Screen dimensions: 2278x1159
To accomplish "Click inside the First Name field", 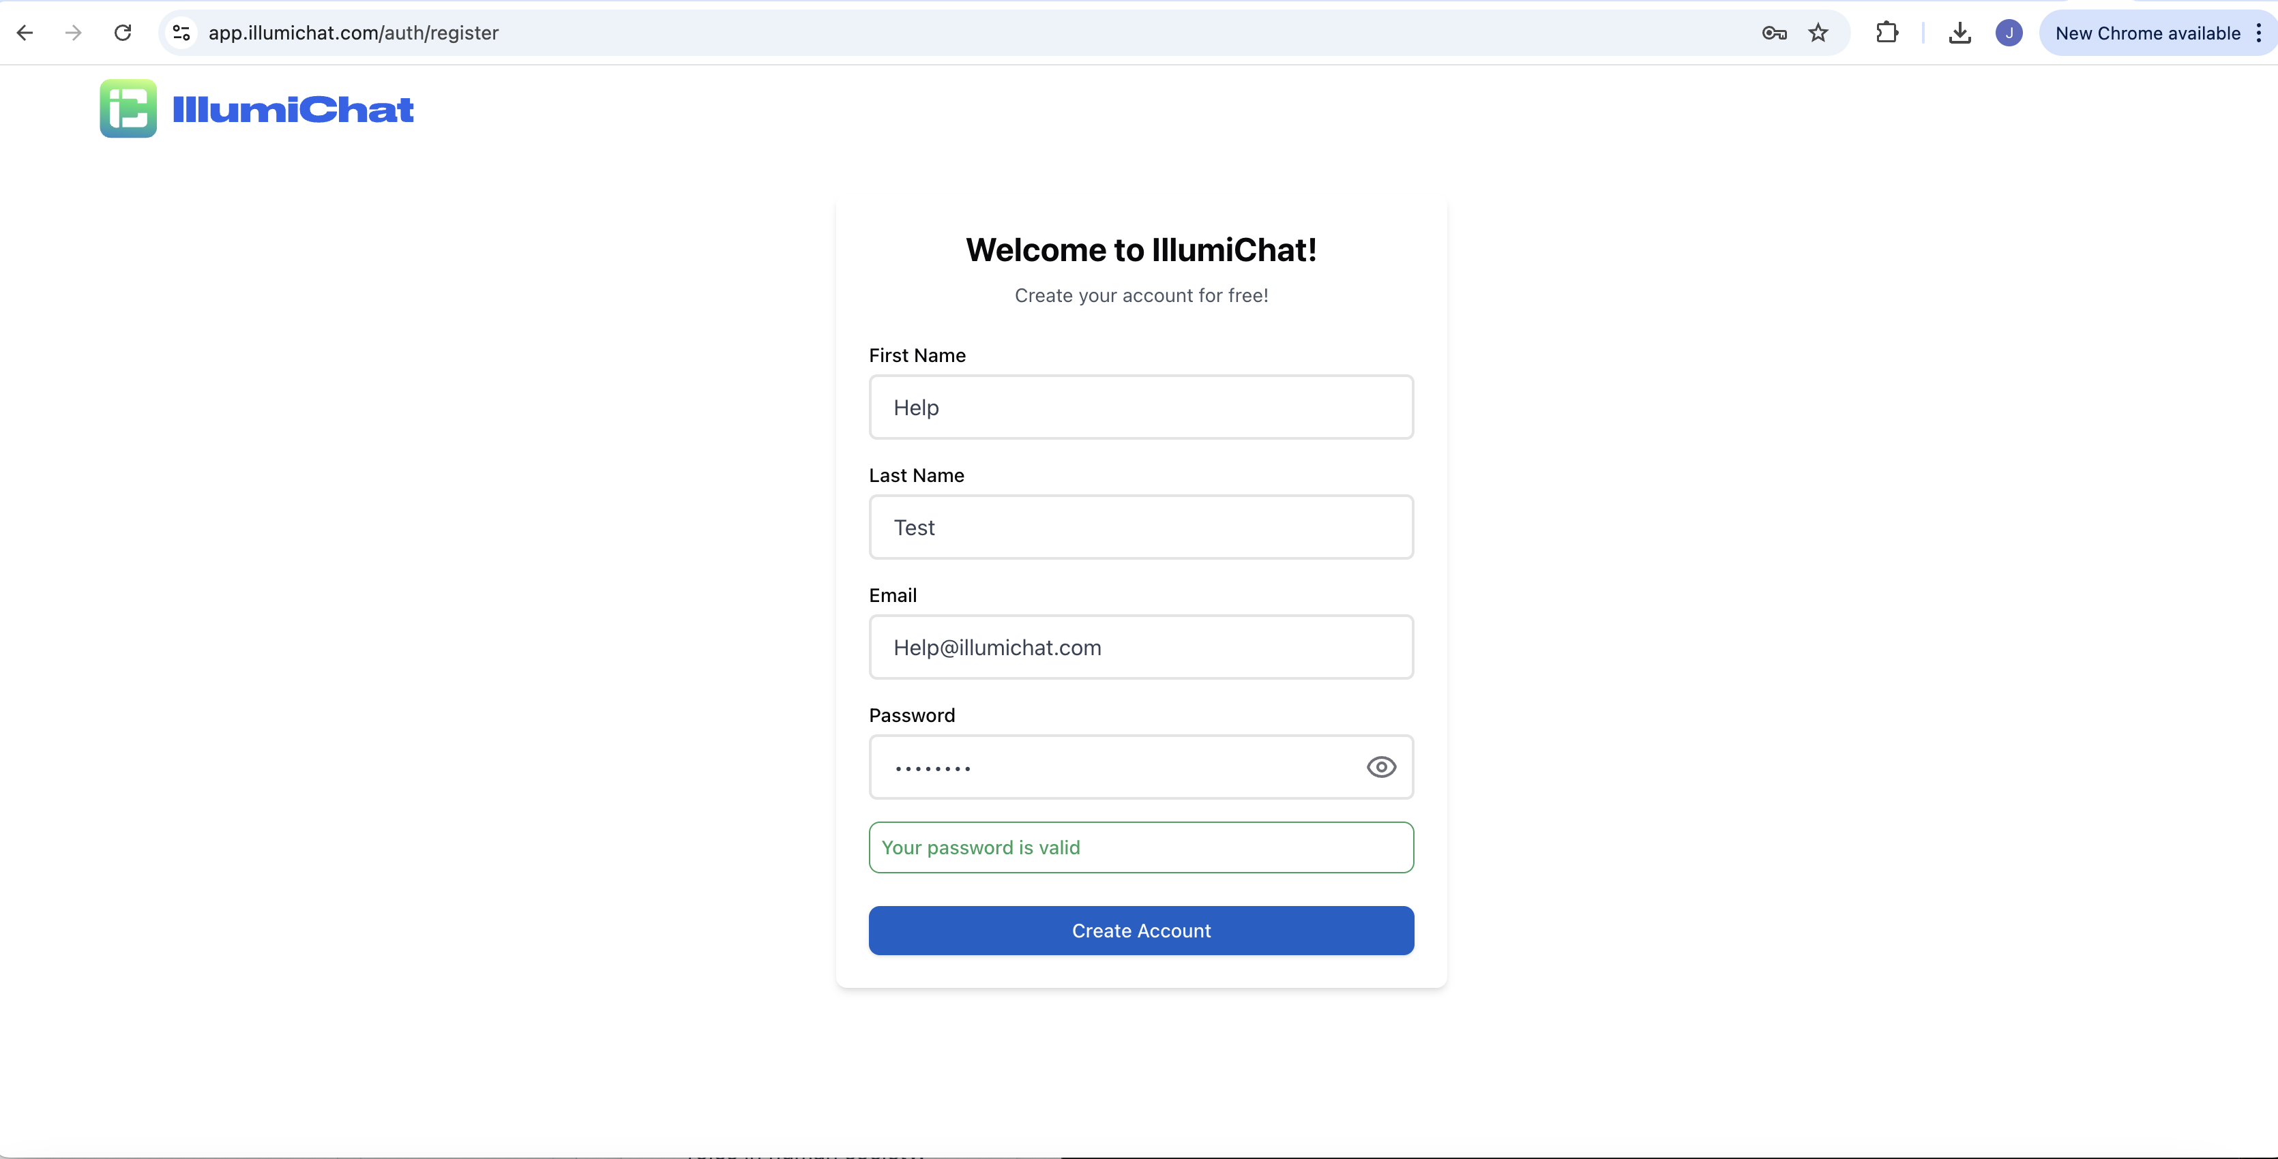I will pyautogui.click(x=1141, y=408).
